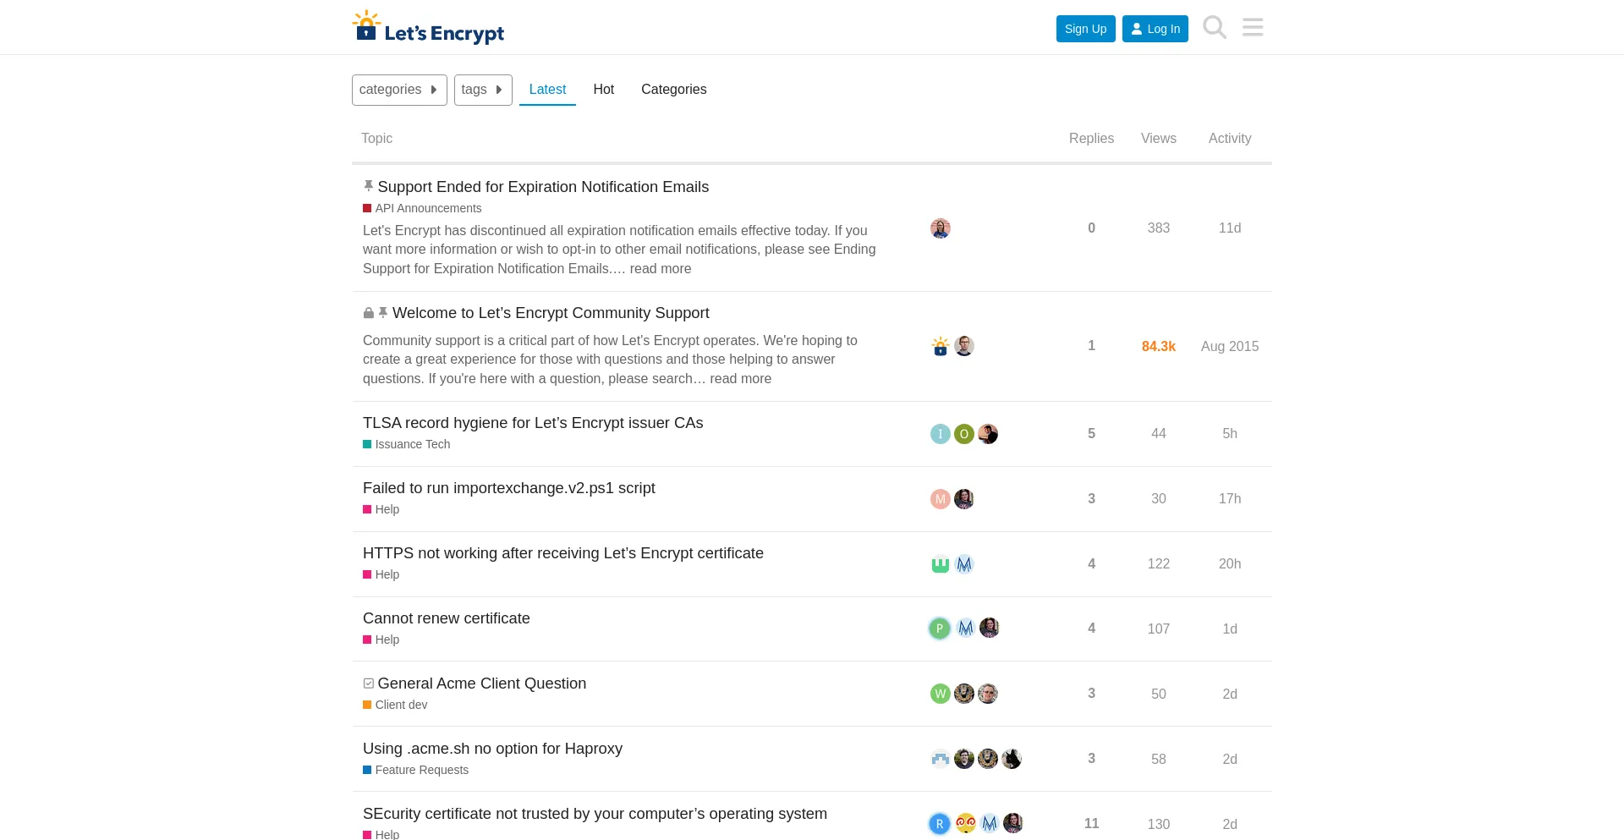Click the Log In button

[x=1155, y=29]
